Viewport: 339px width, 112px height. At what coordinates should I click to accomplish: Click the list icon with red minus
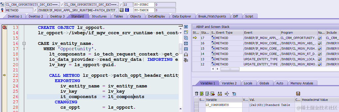click(x=212, y=94)
